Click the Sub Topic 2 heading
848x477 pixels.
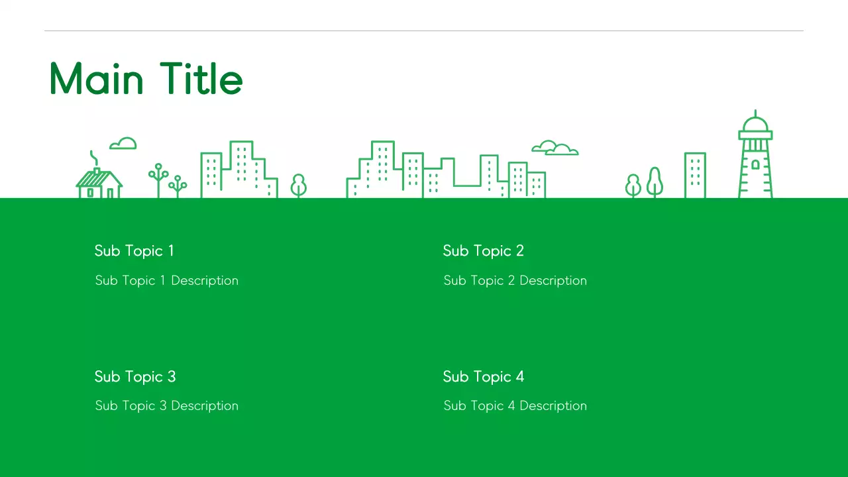pyautogui.click(x=483, y=250)
